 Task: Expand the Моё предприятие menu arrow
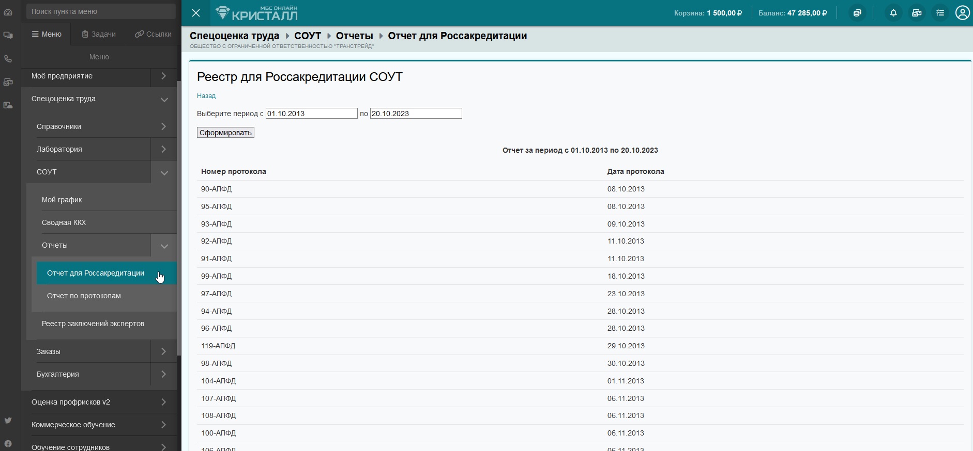click(163, 76)
